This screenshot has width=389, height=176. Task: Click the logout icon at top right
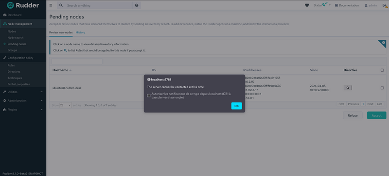385,5
